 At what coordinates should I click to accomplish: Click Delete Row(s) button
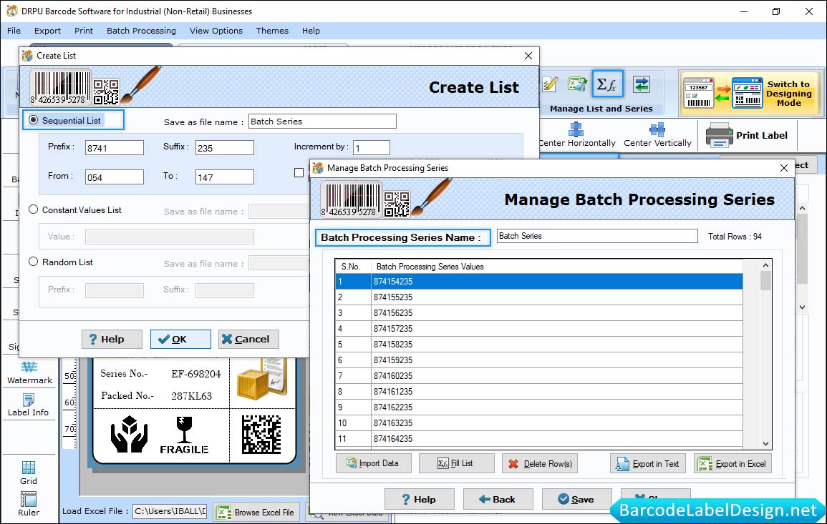pos(540,463)
